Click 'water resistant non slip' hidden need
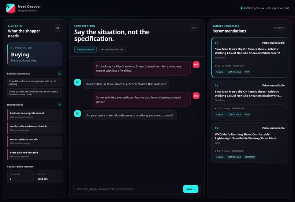 tap(35, 141)
